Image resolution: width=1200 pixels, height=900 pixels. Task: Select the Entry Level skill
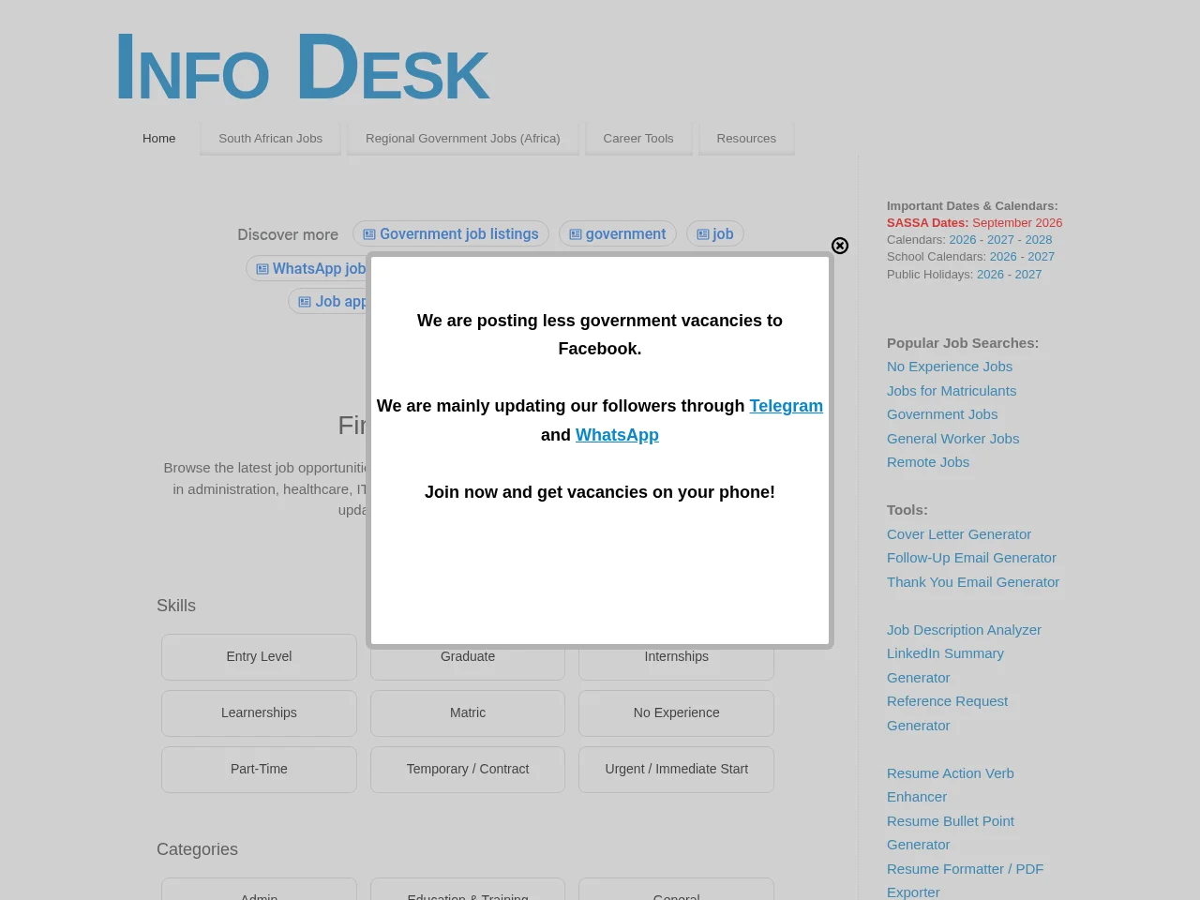[x=259, y=656]
